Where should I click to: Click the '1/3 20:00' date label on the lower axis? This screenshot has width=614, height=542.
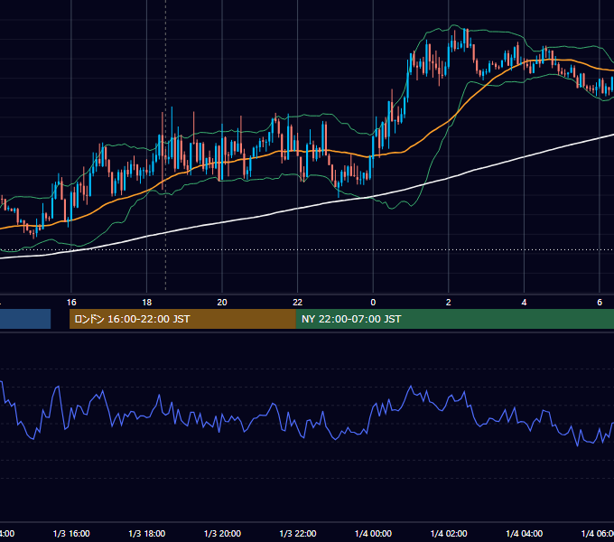tap(222, 533)
